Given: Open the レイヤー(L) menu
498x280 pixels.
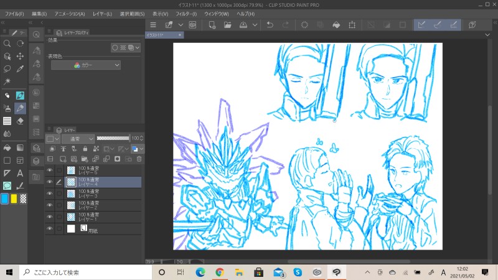Looking at the screenshot, I should 102,14.
